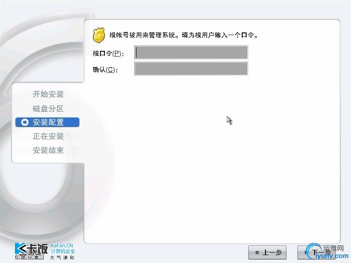Image resolution: width=351 pixels, height=263 pixels.
Task: Click the KaFan.CN 计算机安全 text
Action: tap(63, 249)
